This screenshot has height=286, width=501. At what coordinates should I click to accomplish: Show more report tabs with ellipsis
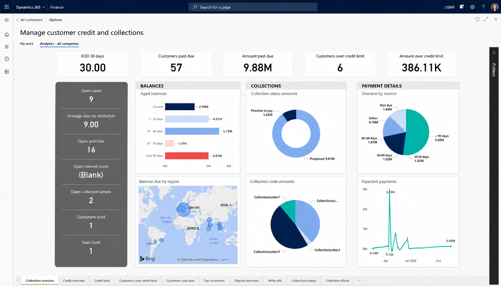[359, 280]
